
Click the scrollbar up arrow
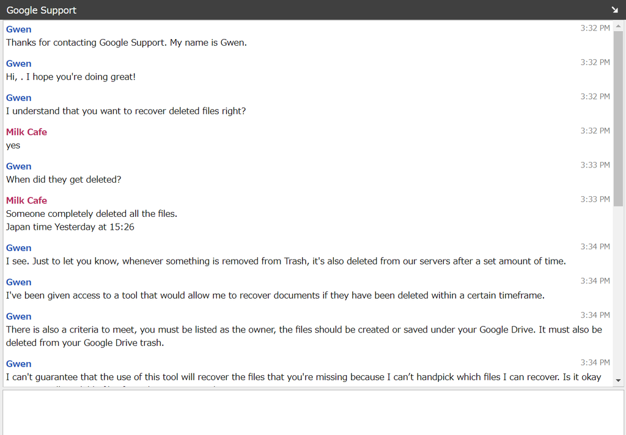click(619, 27)
